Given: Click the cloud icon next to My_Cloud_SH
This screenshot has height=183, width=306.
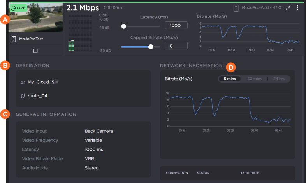Looking at the screenshot, I should coord(23,83).
